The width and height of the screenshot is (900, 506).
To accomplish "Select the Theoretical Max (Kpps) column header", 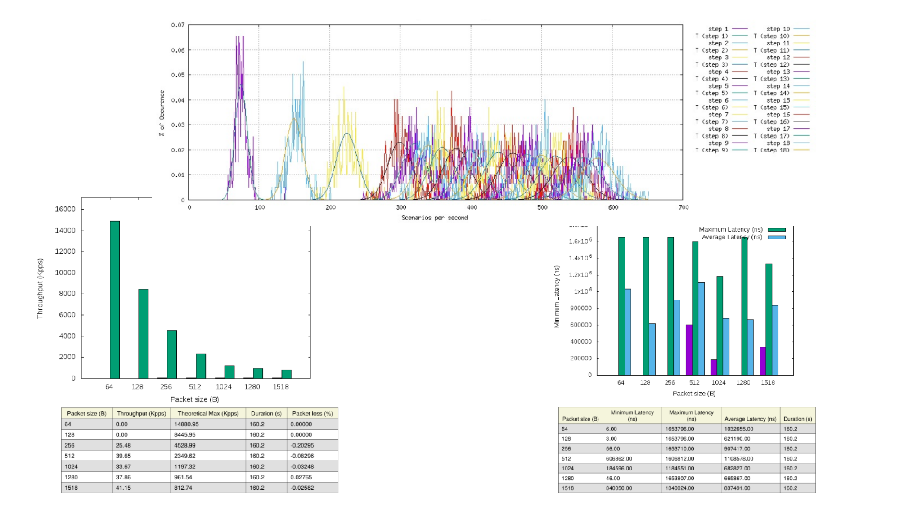I will [x=208, y=413].
